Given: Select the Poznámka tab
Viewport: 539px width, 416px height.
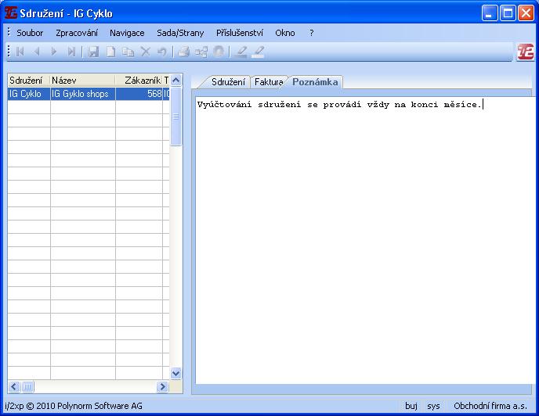Looking at the screenshot, I should (x=315, y=82).
